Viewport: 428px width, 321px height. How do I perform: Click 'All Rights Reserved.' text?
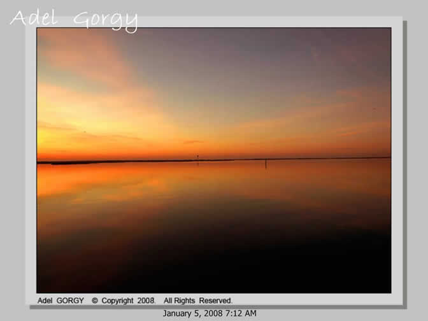coord(198,301)
